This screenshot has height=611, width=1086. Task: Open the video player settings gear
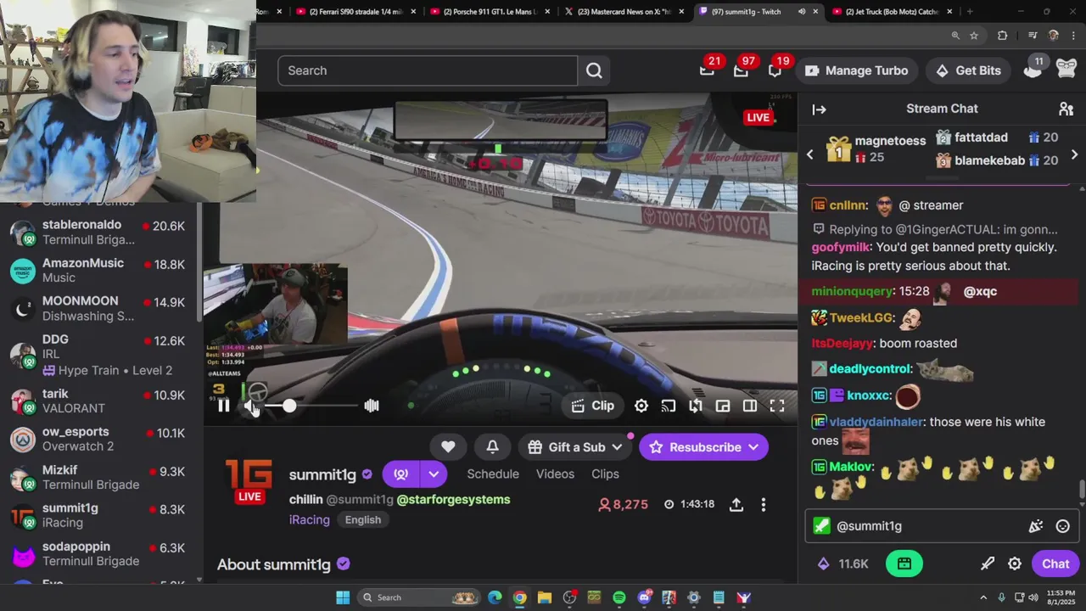tap(641, 406)
